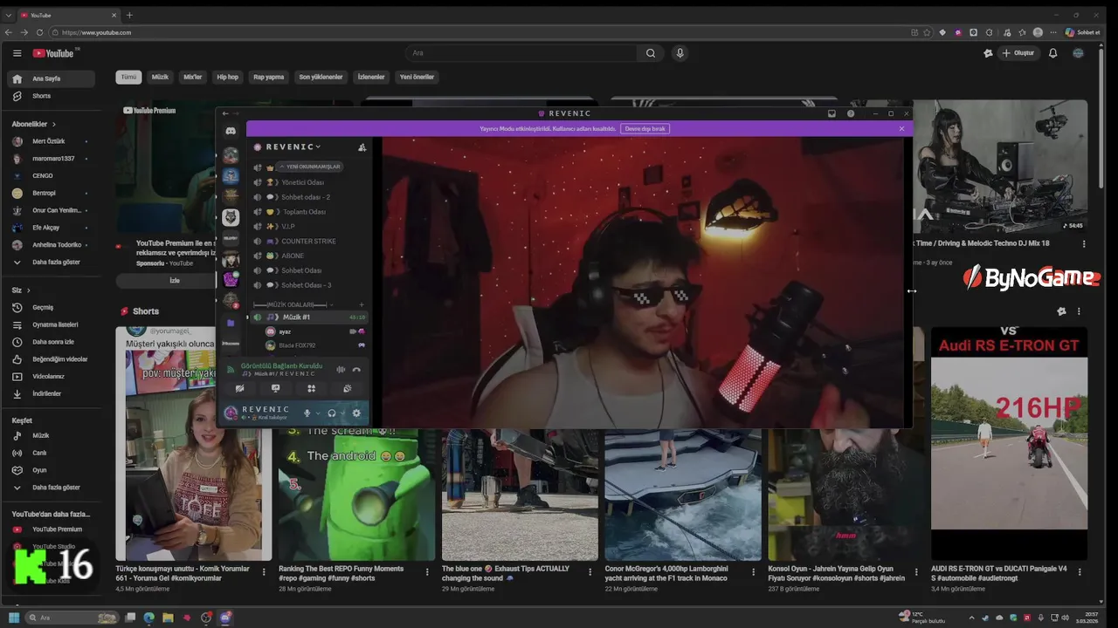Toggle Discord headphone deafen

tap(332, 413)
